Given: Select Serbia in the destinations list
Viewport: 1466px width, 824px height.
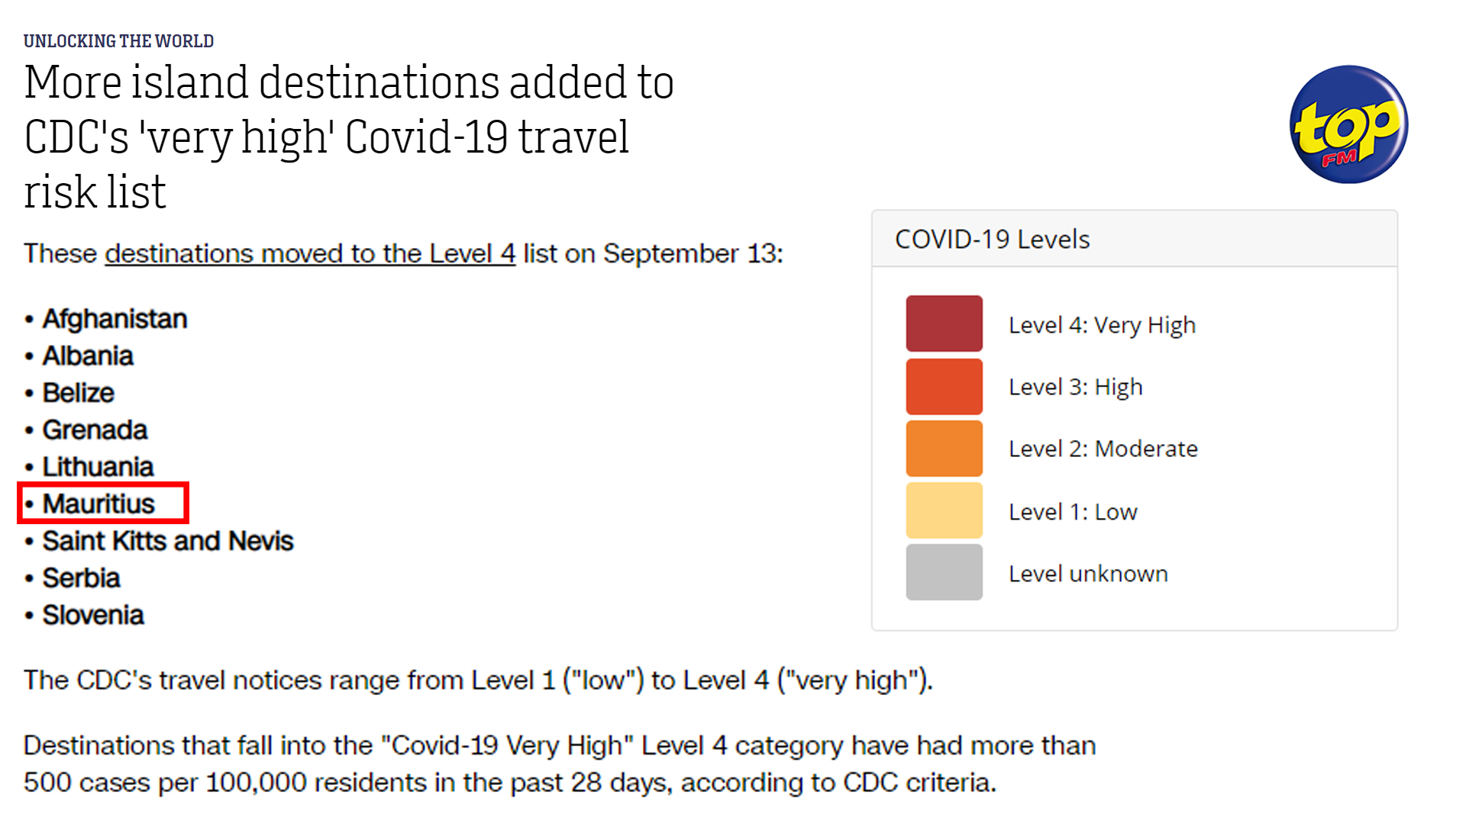Looking at the screenshot, I should tap(81, 578).
